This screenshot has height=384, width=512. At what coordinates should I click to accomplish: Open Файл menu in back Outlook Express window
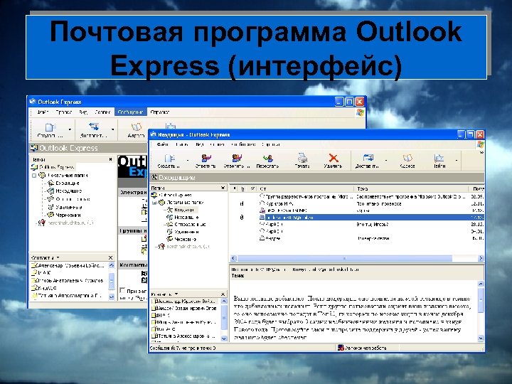43,112
